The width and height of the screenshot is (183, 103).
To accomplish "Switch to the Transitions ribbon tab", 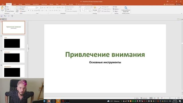I will [27, 4].
